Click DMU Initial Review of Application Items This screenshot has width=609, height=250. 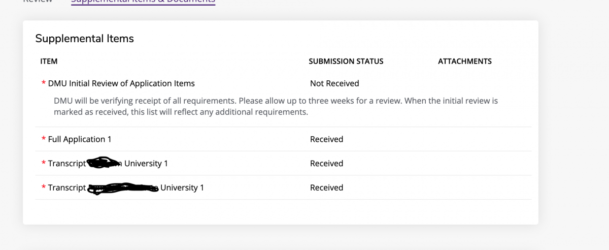tap(121, 83)
